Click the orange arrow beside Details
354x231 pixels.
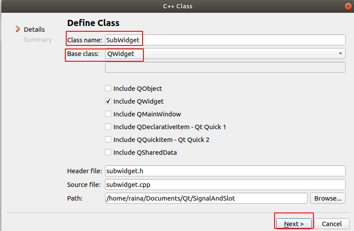18,29
